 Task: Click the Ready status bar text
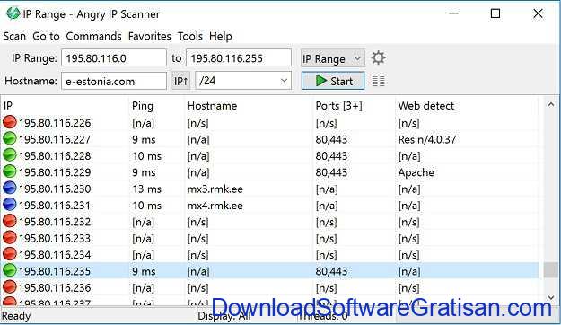point(16,316)
